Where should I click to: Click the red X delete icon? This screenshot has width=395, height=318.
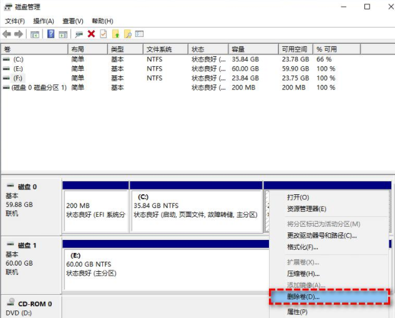(91, 34)
